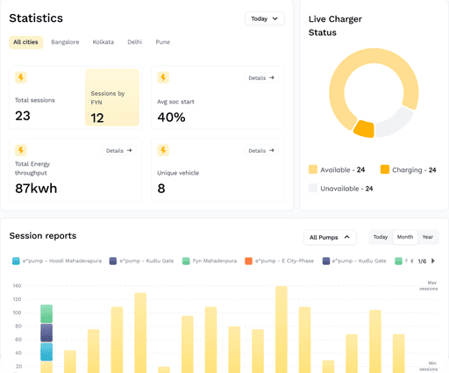Image resolution: width=449 pixels, height=373 pixels.
Task: Select the All cities tab
Action: [x=25, y=42]
